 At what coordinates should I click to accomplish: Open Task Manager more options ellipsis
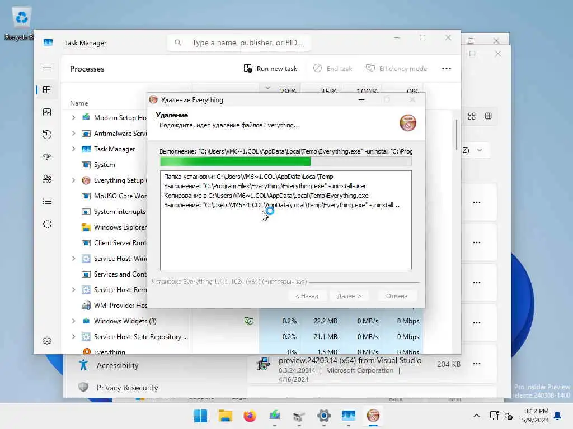(446, 69)
